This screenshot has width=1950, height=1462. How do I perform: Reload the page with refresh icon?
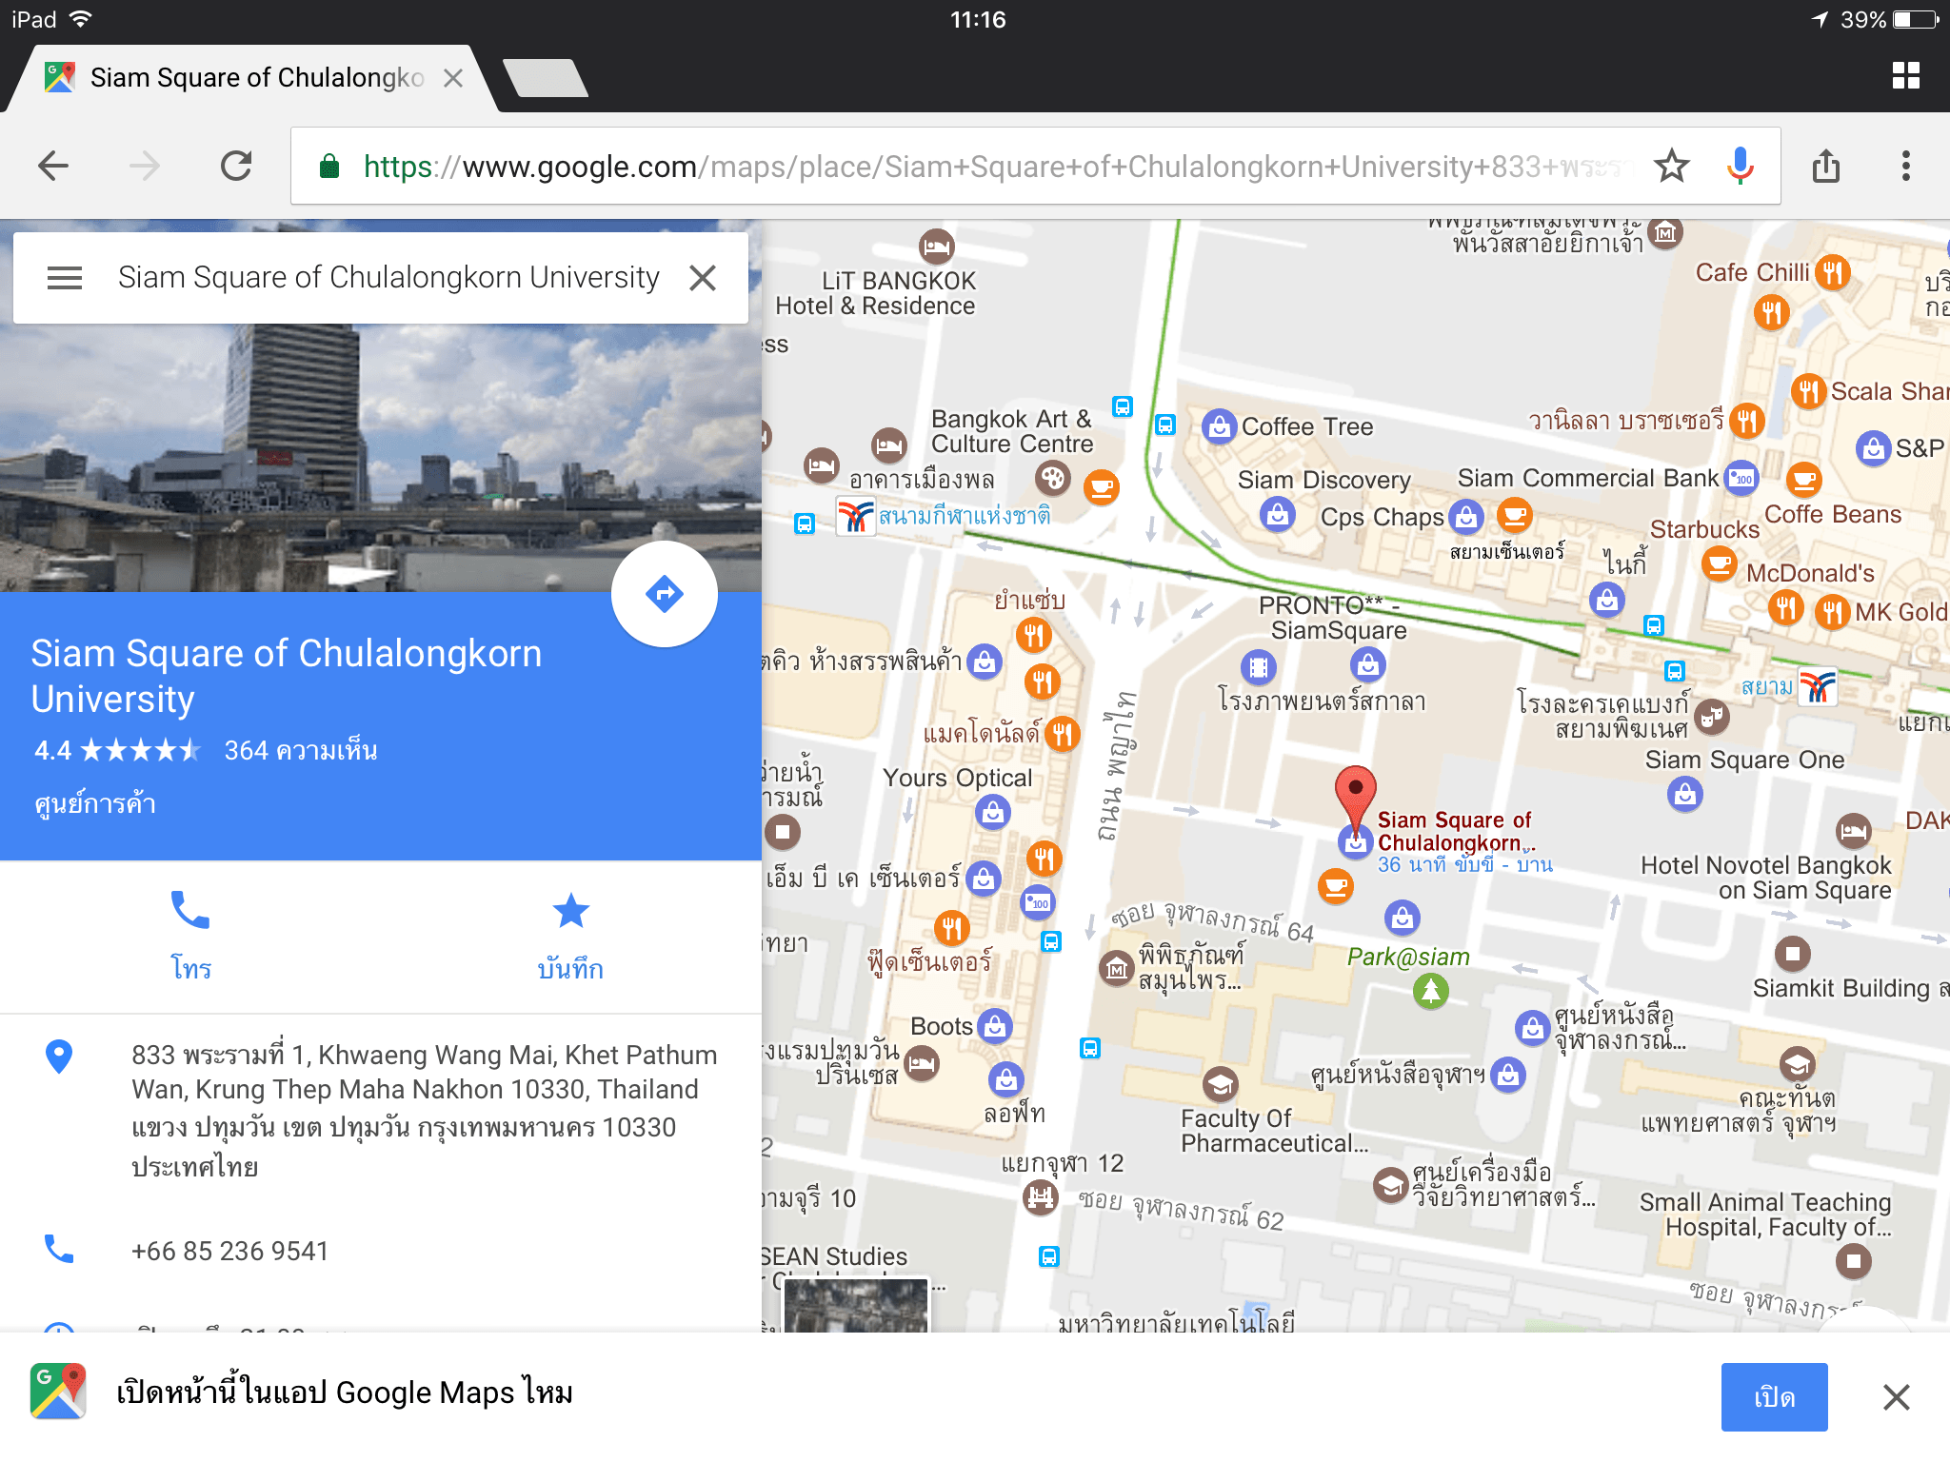click(236, 167)
